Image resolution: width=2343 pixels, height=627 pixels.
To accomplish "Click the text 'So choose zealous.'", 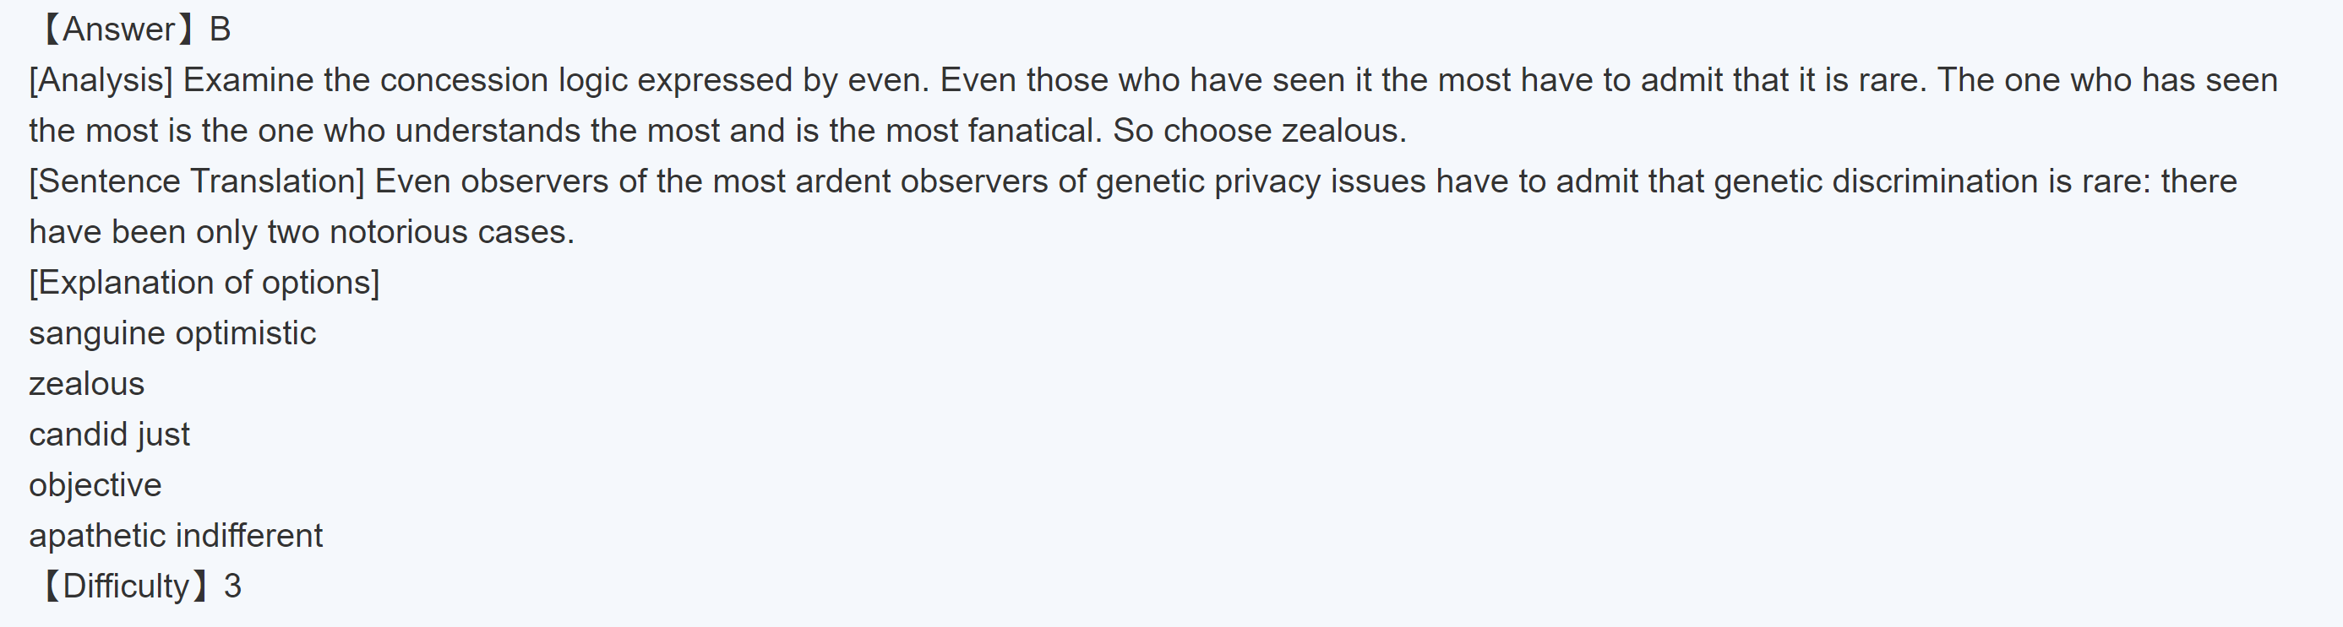I will [x=1259, y=132].
